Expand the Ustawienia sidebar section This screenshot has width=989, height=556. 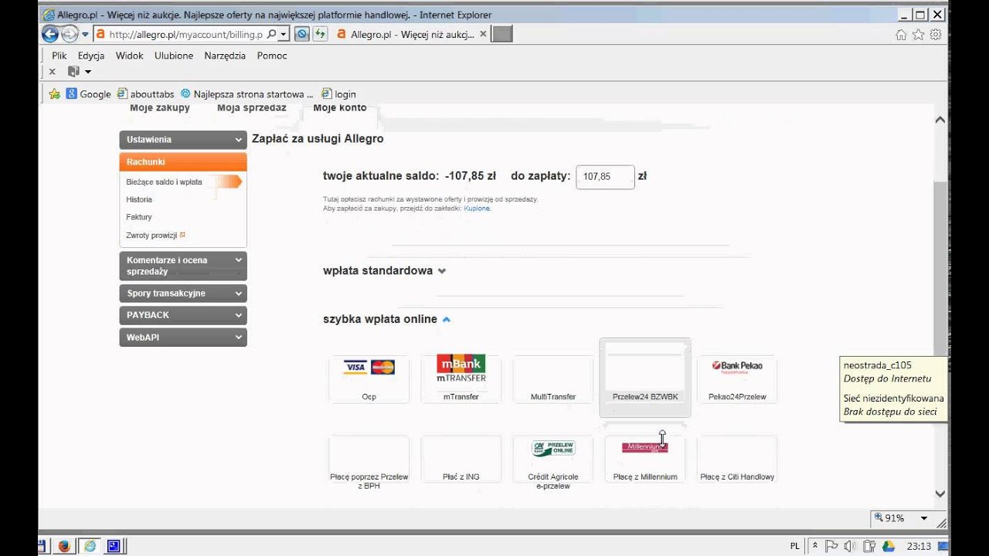183,140
